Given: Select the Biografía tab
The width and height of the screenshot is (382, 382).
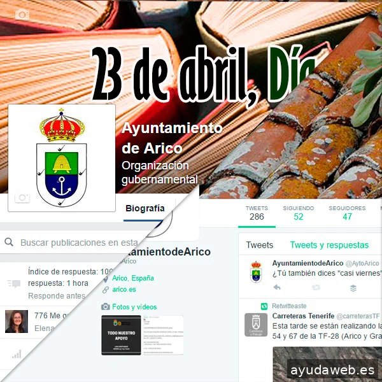Looking at the screenshot, I should tap(145, 209).
